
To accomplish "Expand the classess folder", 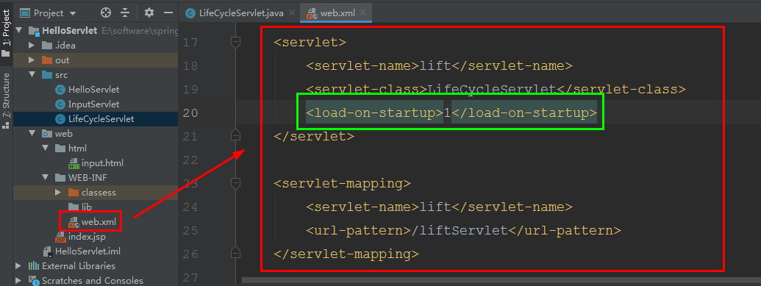I will (58, 193).
